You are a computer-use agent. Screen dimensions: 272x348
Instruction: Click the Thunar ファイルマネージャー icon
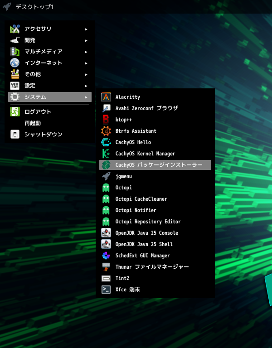106,267
